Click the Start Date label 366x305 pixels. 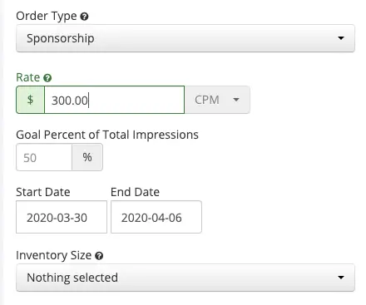[43, 192]
